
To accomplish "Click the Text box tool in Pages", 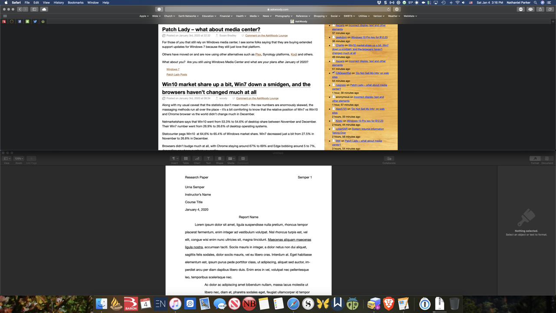I will coord(208,159).
